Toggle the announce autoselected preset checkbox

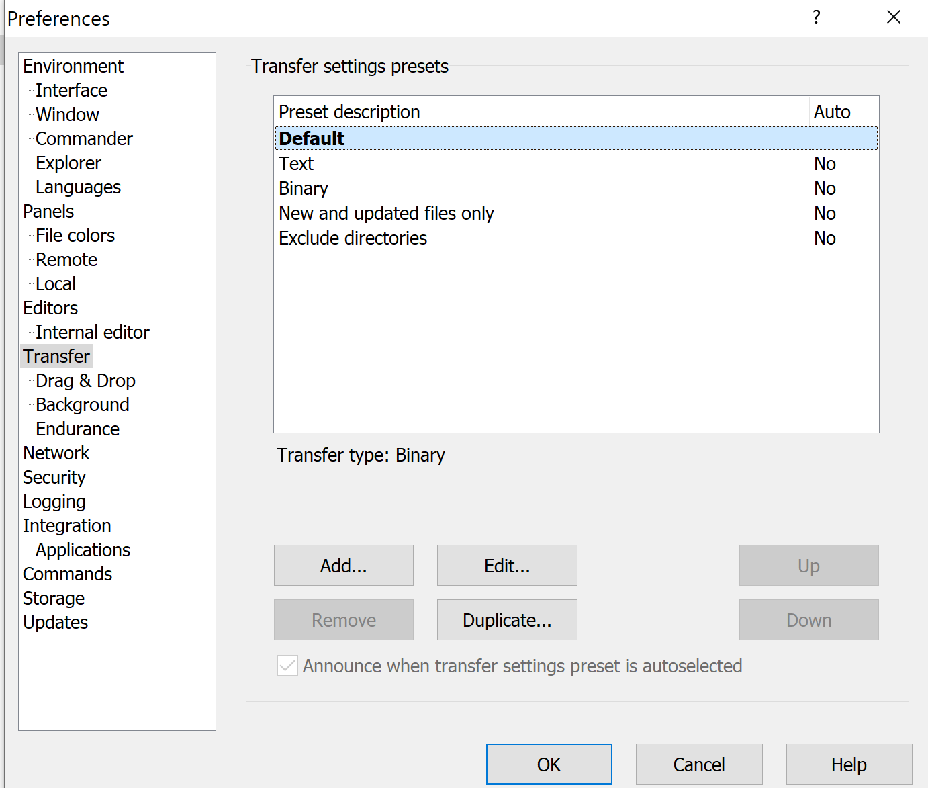[x=287, y=666]
